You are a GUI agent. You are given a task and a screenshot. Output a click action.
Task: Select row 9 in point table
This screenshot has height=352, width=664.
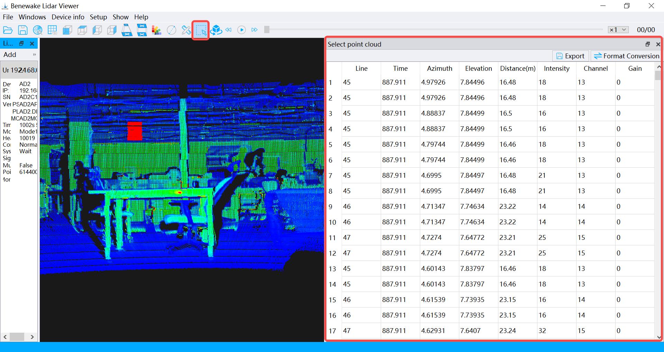(490, 206)
